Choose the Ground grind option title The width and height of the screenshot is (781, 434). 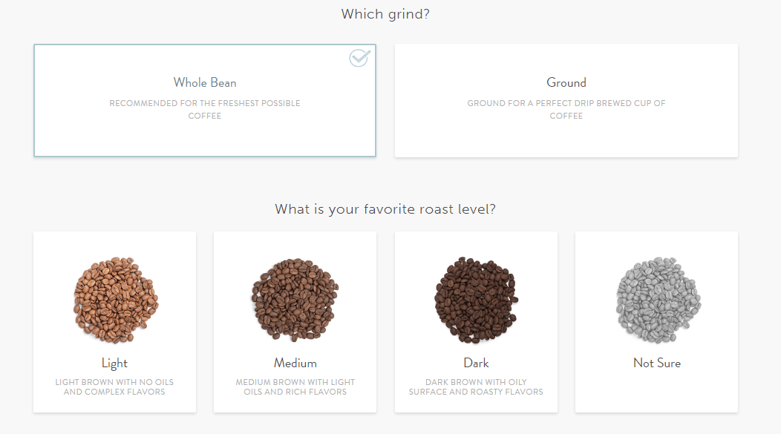pos(566,82)
